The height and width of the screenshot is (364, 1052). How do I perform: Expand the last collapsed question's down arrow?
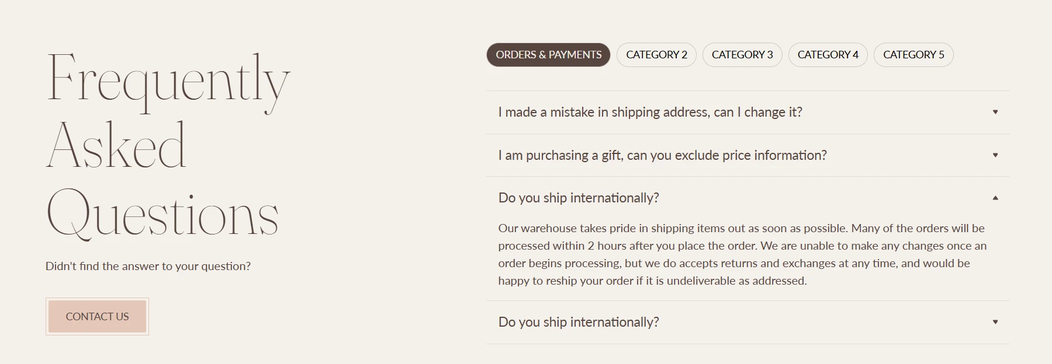pos(995,322)
